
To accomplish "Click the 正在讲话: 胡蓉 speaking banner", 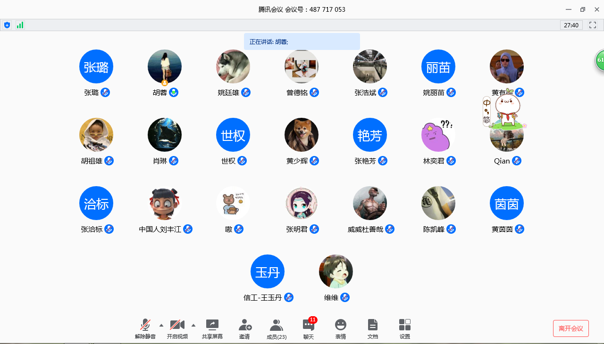I will pyautogui.click(x=302, y=41).
